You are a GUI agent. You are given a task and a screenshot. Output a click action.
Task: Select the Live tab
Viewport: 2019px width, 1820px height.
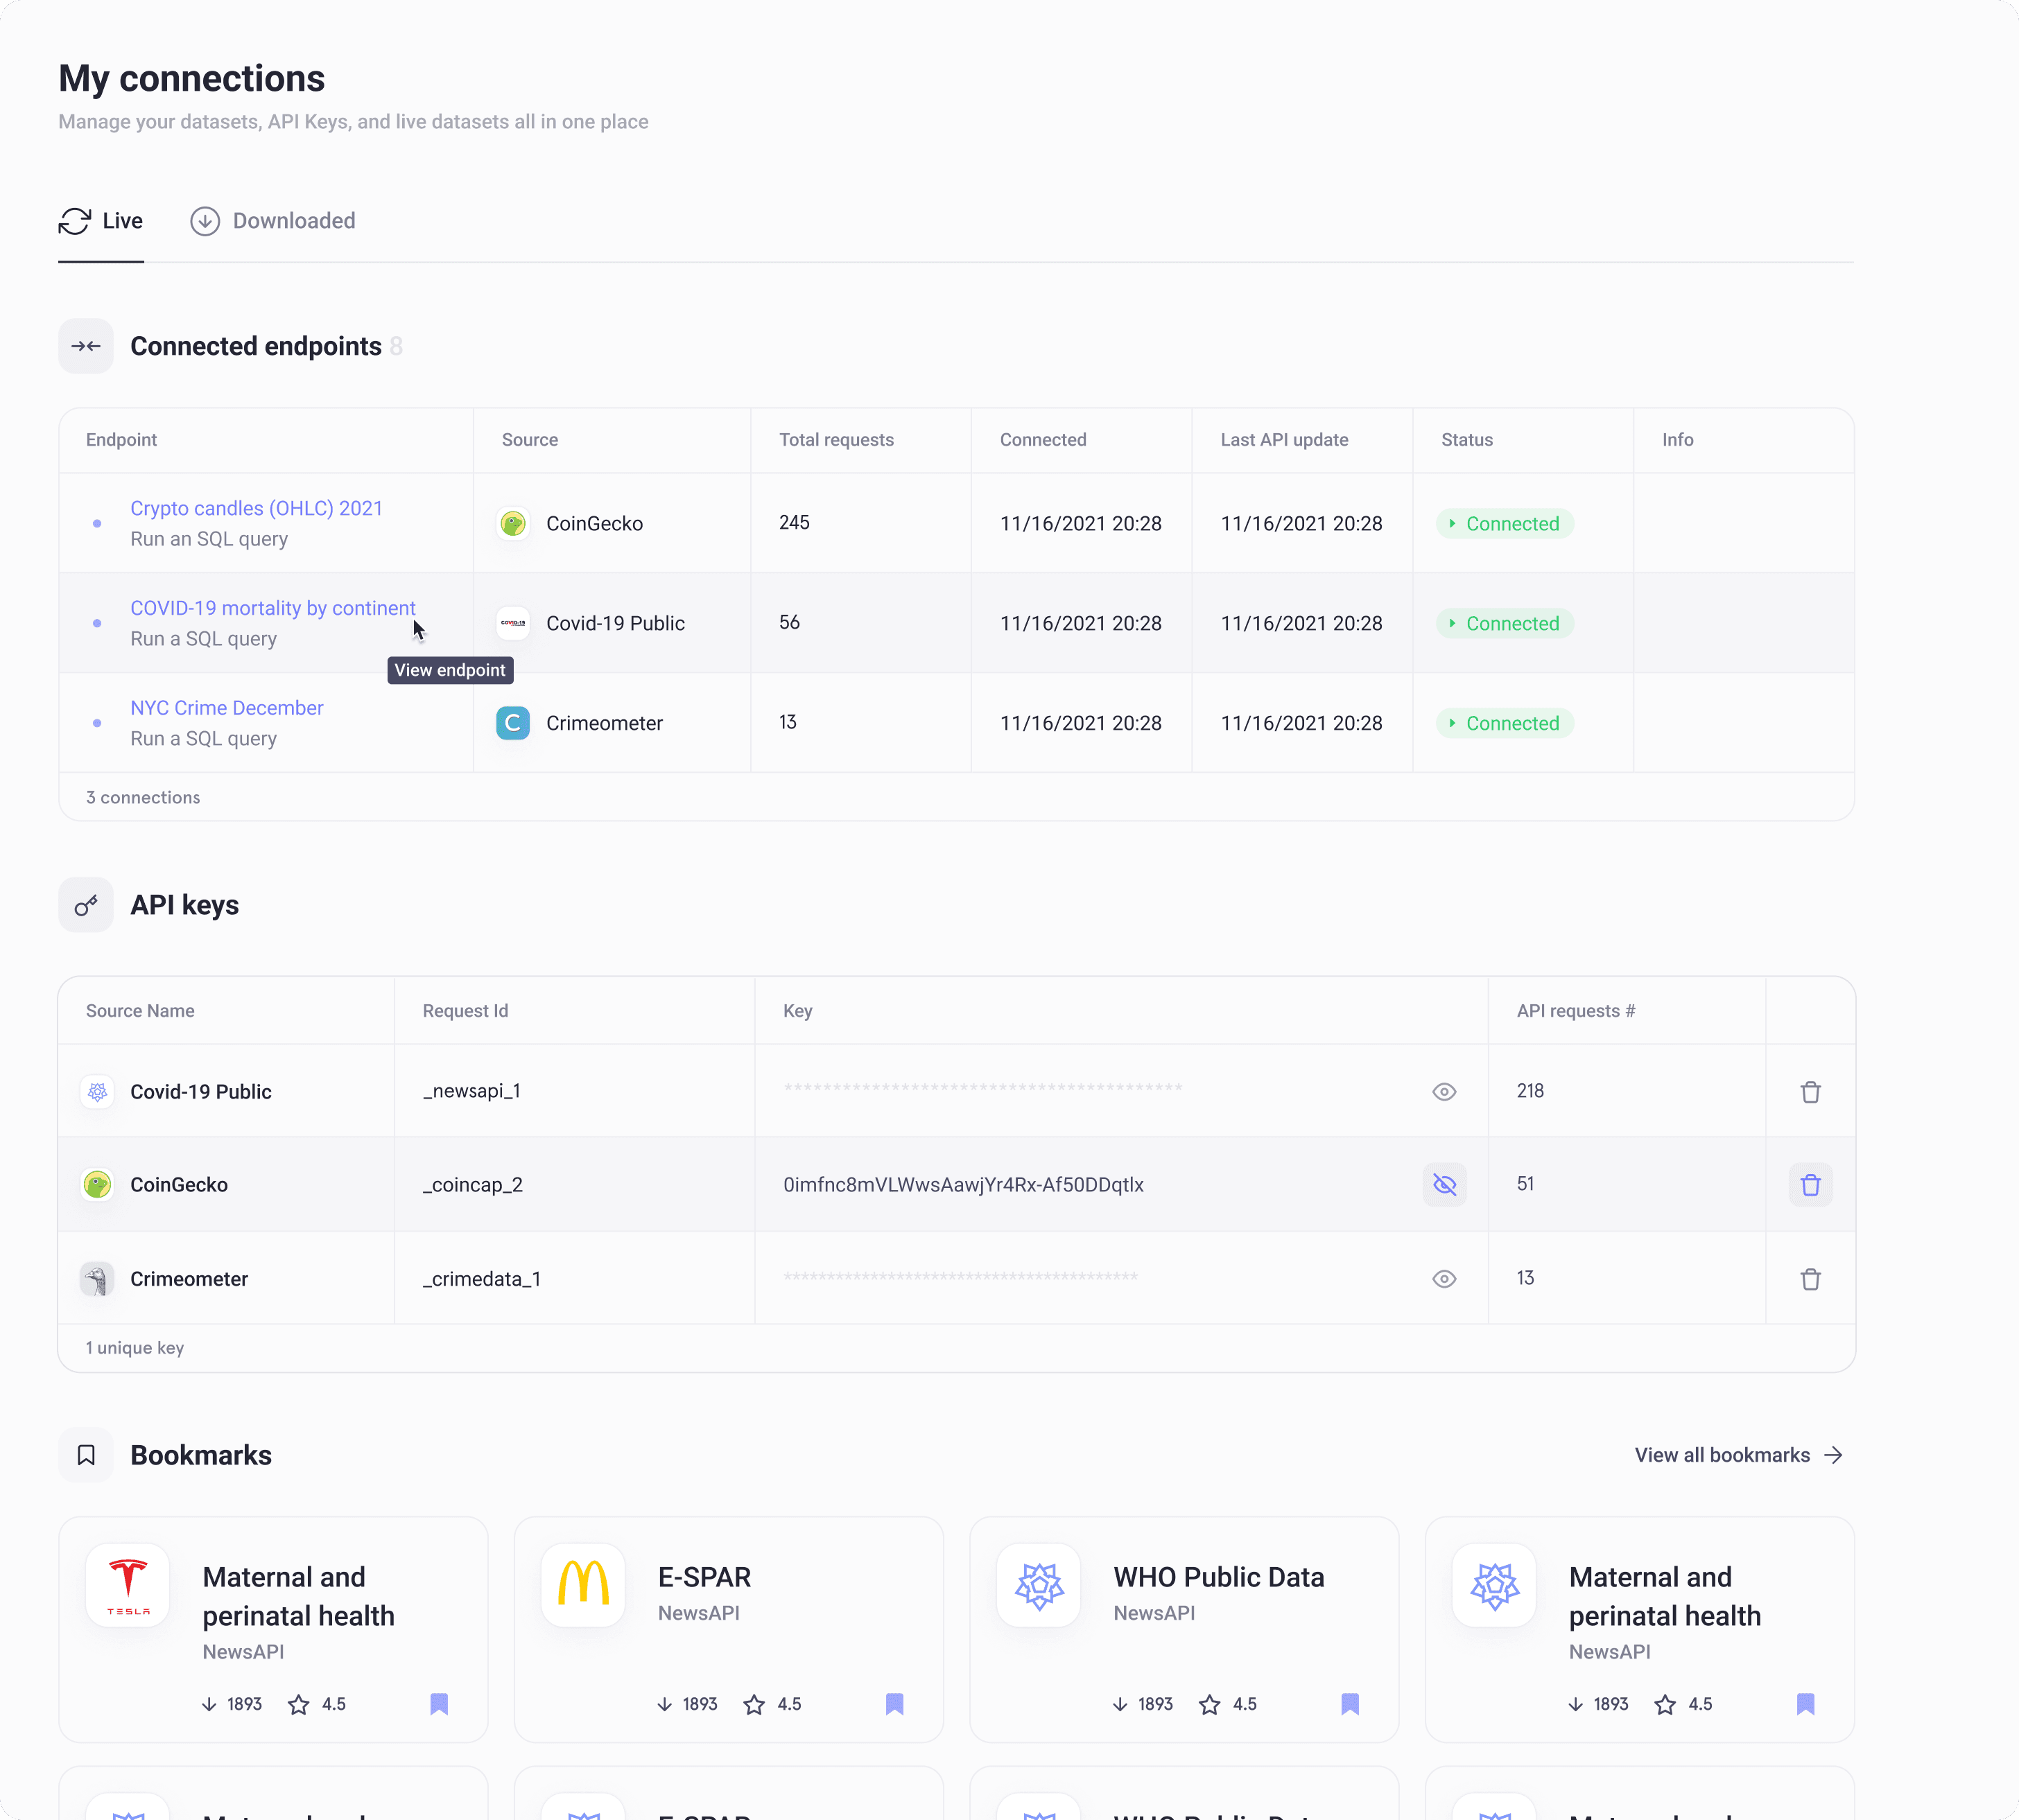click(x=101, y=221)
